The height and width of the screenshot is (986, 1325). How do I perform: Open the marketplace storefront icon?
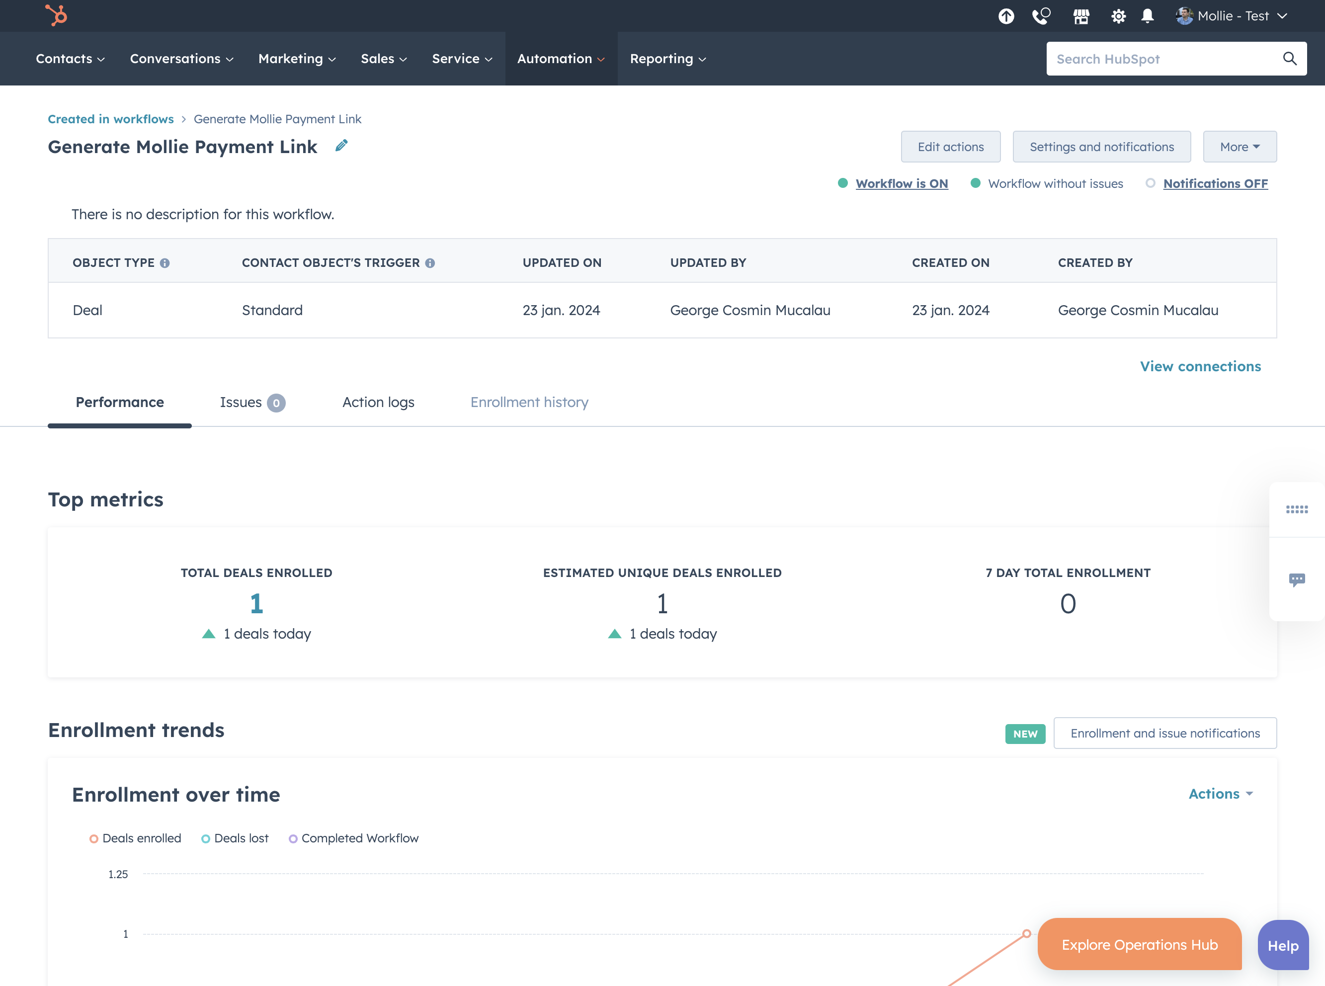click(x=1081, y=16)
